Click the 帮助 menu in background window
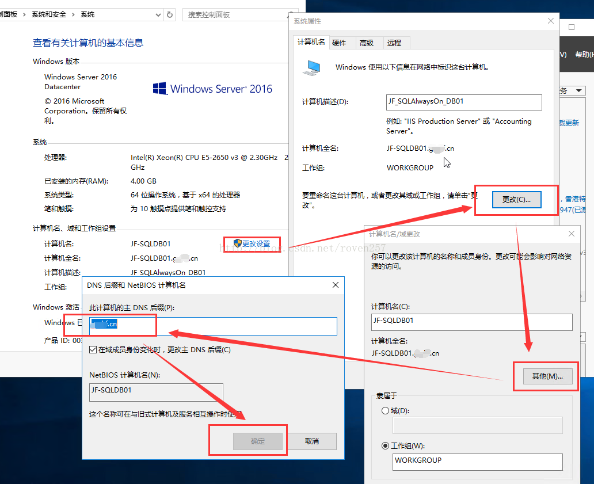 584,55
